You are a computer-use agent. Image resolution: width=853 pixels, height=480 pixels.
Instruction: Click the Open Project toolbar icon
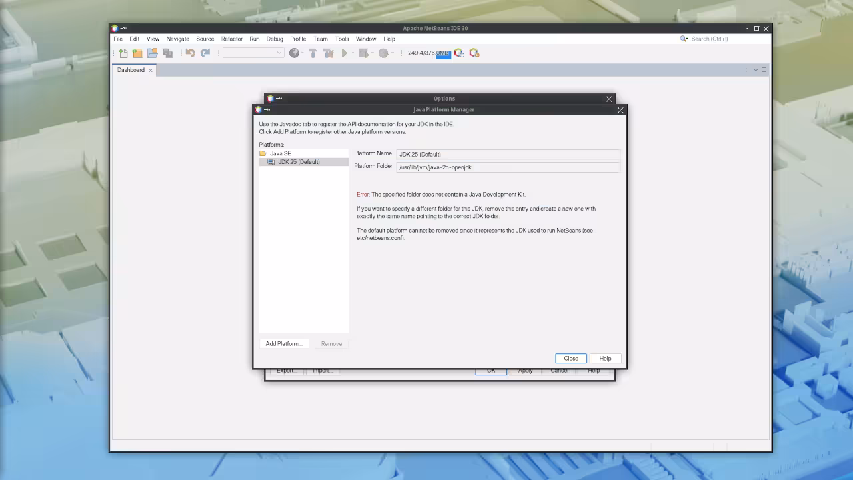tap(153, 53)
